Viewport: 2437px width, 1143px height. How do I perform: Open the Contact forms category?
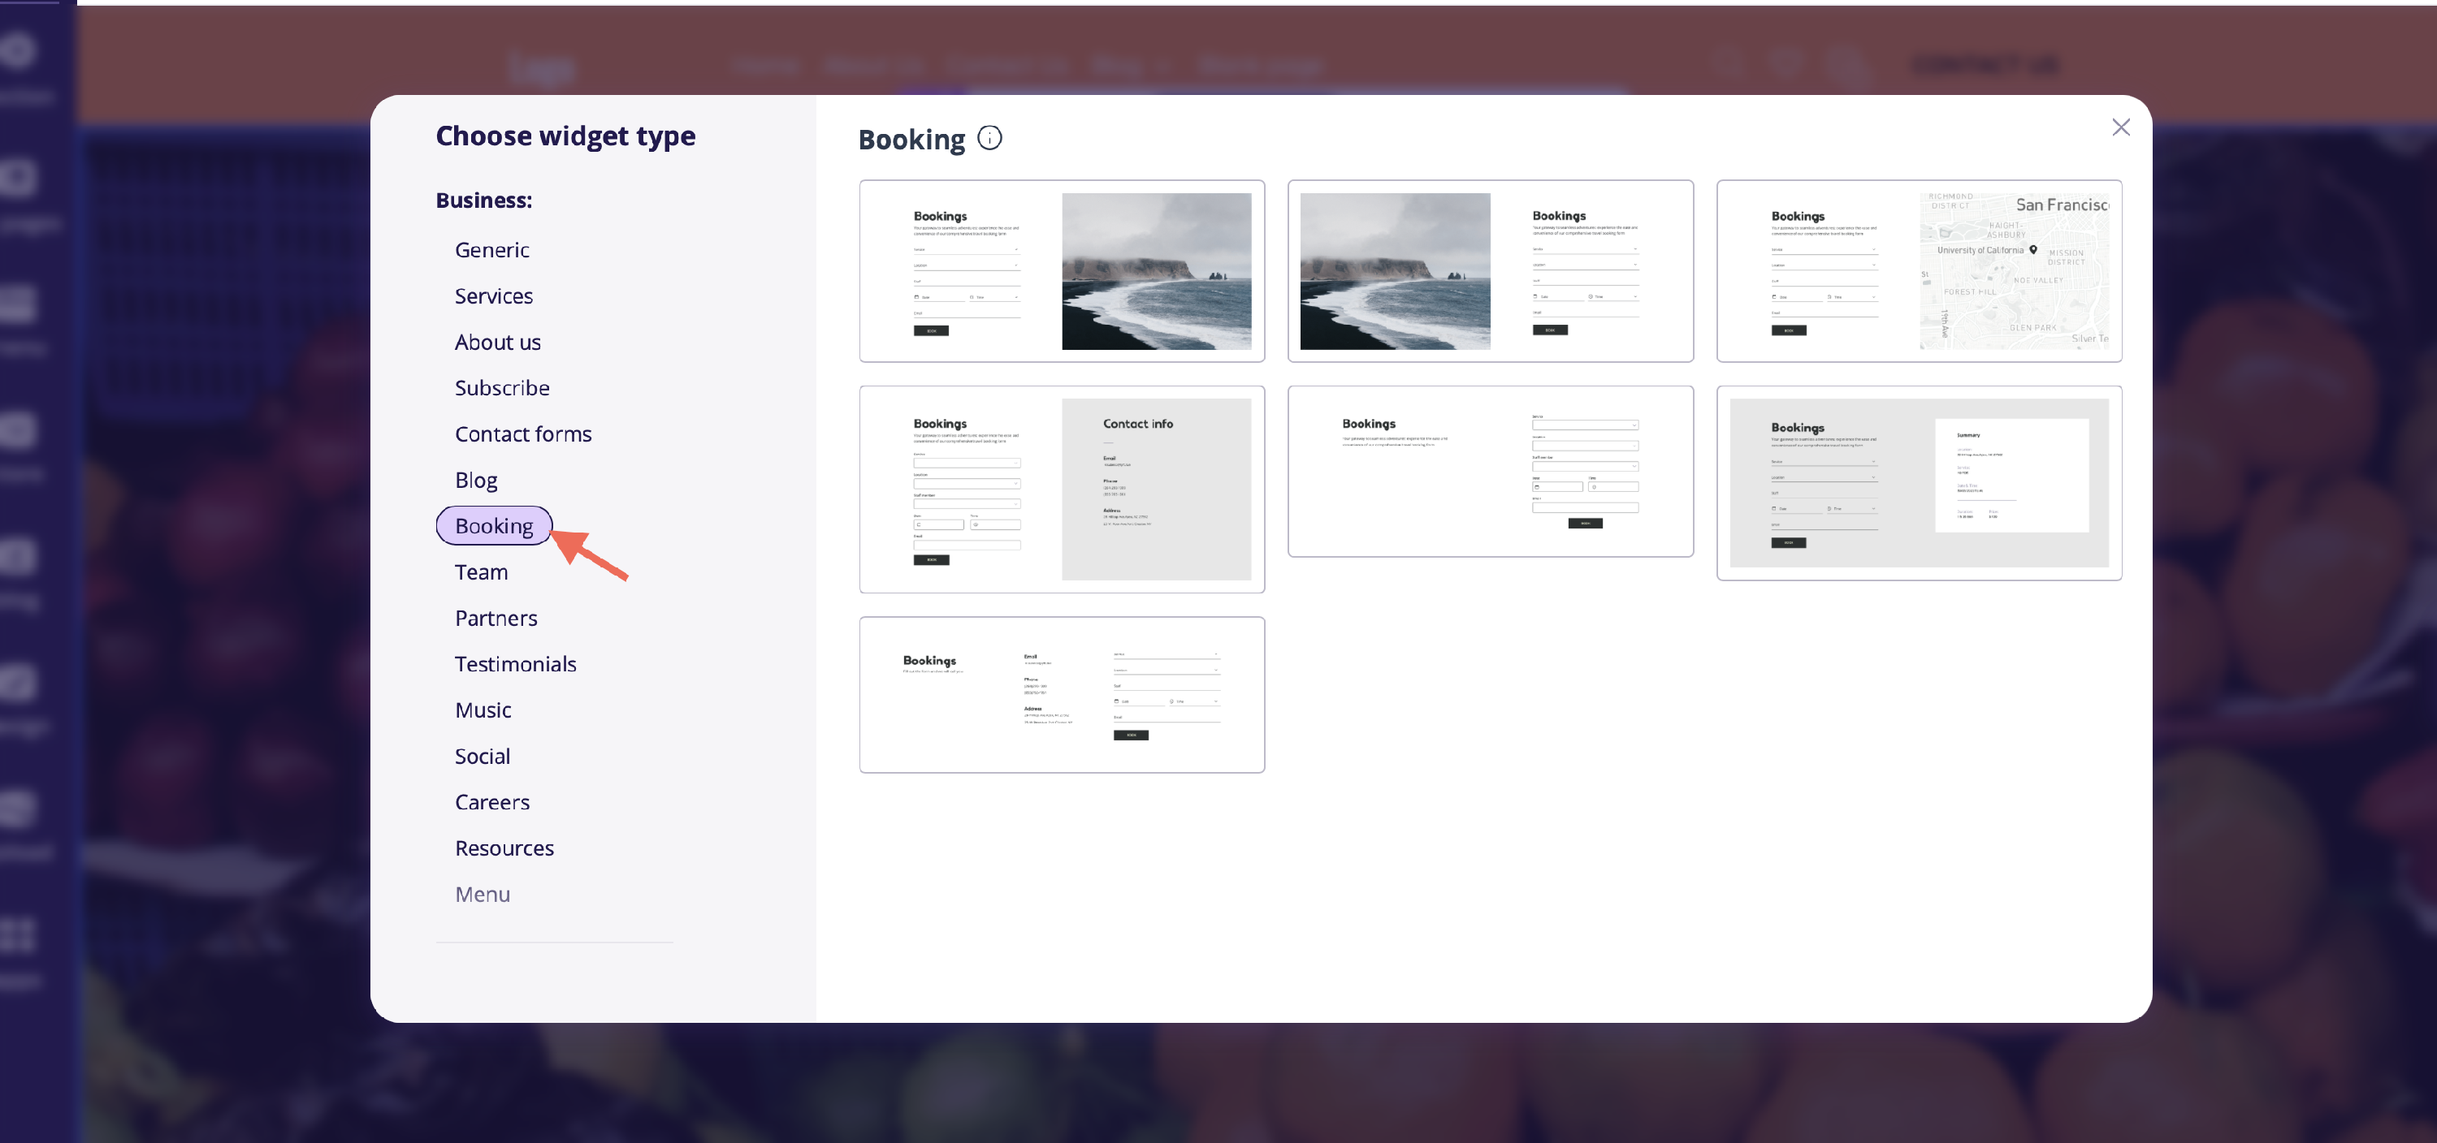[x=523, y=434]
